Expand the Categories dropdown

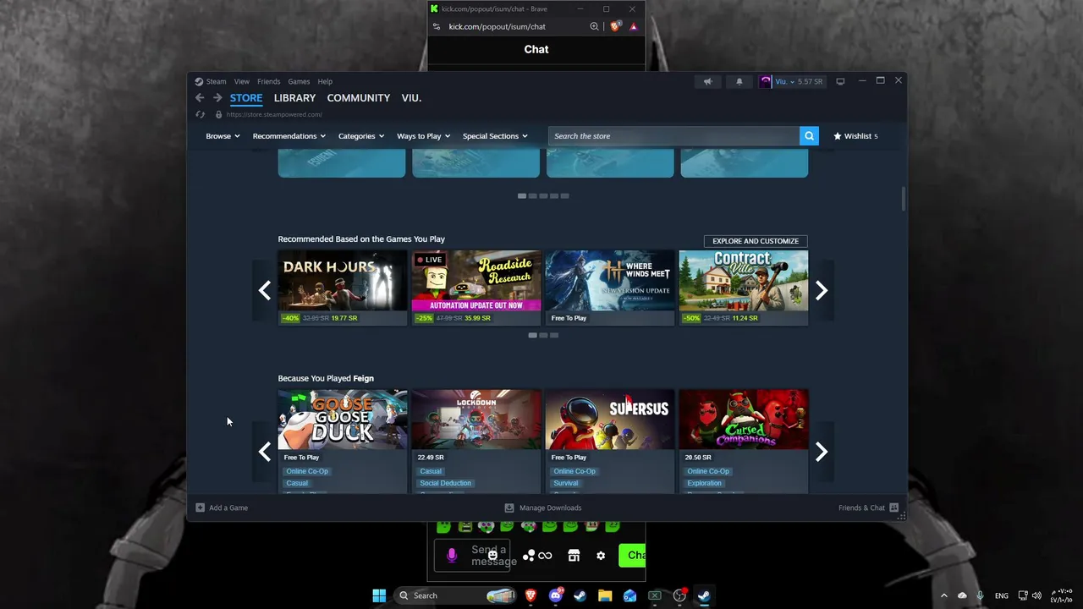coord(361,136)
